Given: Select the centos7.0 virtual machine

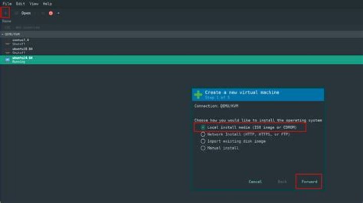Looking at the screenshot, I should [181, 42].
